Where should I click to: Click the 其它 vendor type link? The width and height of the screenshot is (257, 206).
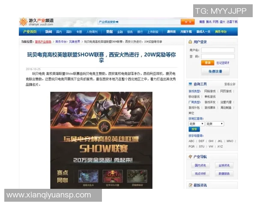tap(191, 113)
